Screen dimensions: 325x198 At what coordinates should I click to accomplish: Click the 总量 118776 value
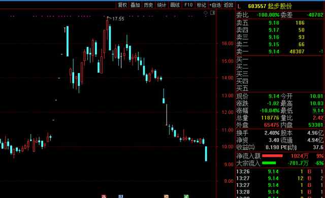pyautogui.click(x=270, y=118)
